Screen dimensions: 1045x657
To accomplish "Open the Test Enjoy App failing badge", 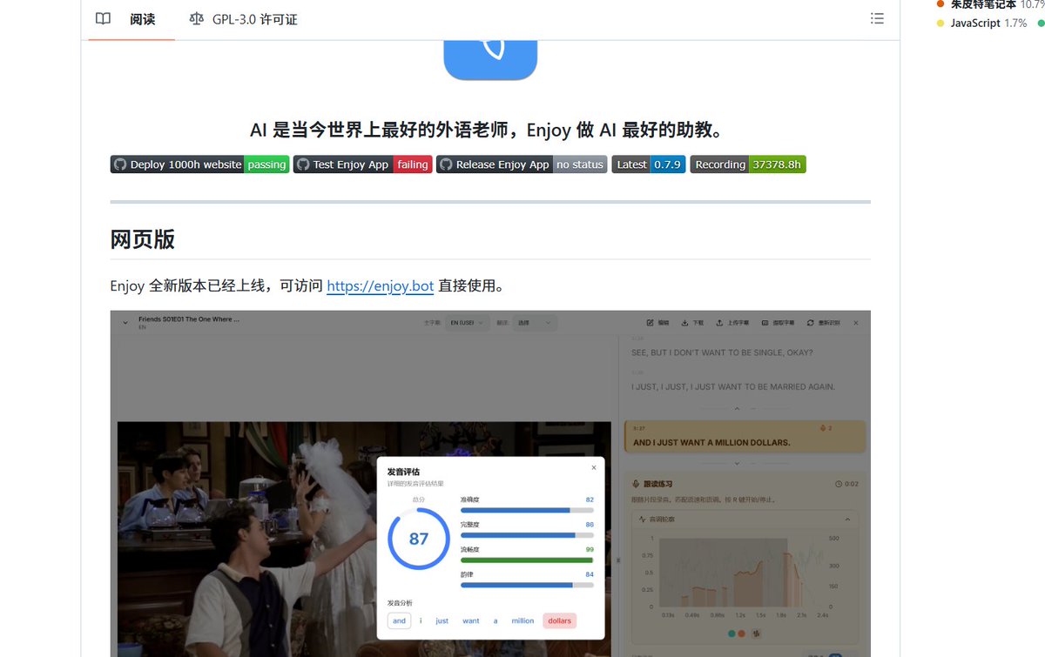I will coord(362,164).
